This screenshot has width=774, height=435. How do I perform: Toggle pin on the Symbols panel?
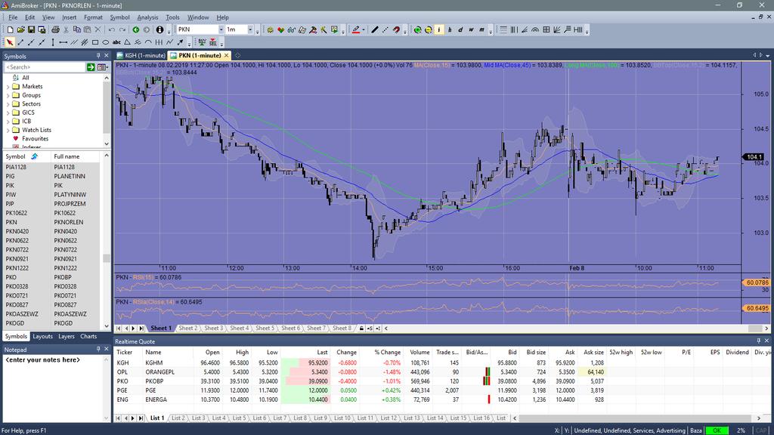[x=98, y=56]
